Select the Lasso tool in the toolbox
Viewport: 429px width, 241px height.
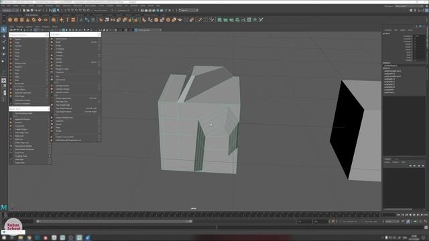[x=3, y=35]
